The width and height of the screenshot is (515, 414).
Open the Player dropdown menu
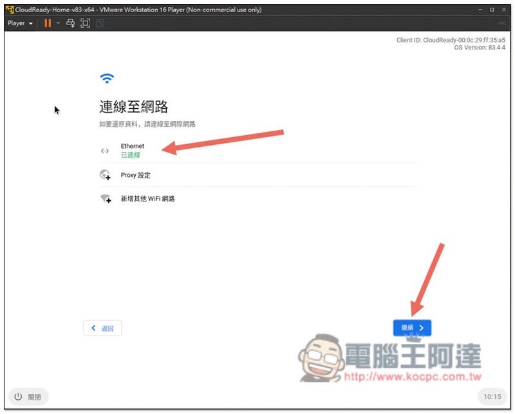pos(19,23)
